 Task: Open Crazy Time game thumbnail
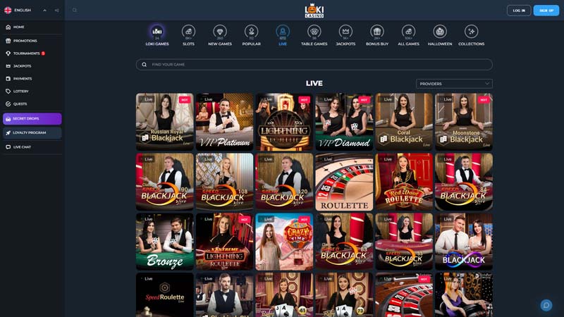click(284, 242)
